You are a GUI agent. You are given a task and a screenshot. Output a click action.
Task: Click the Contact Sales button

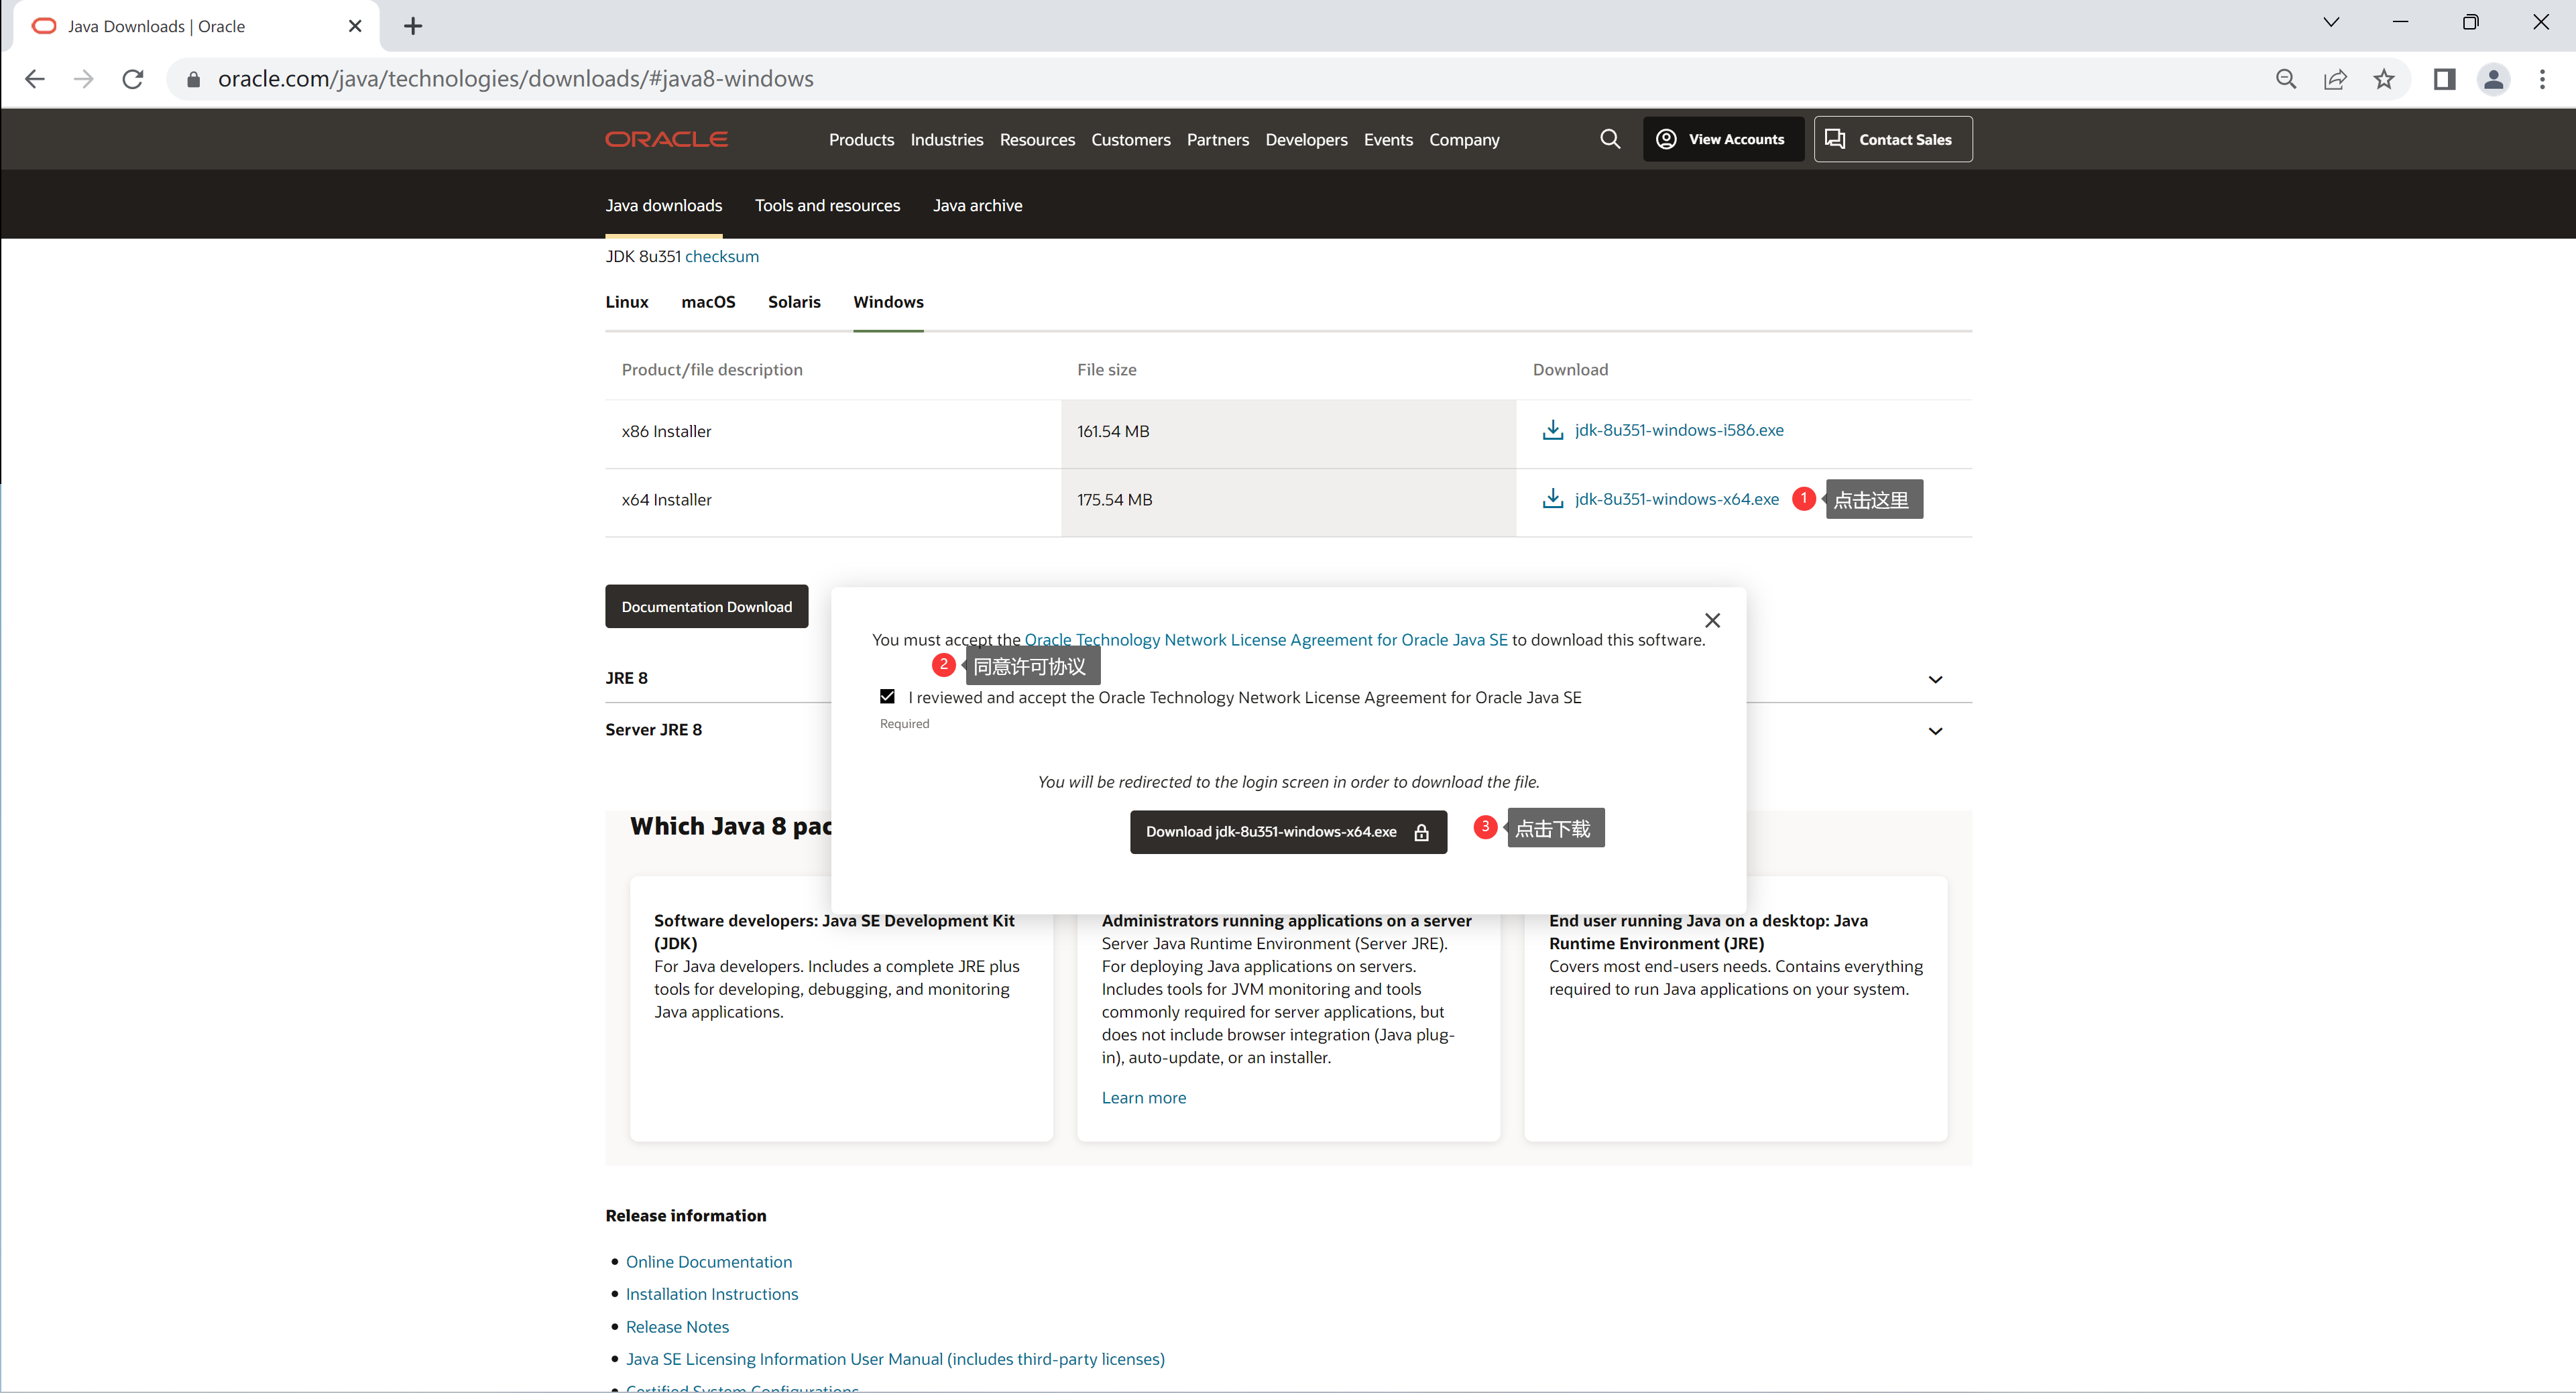(1892, 139)
